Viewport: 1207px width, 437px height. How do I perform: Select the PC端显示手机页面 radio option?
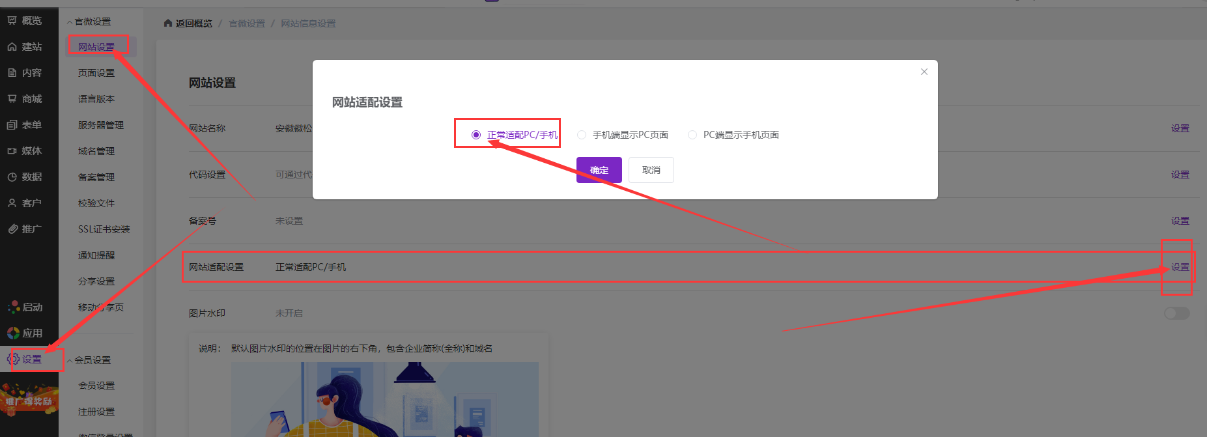pos(692,135)
